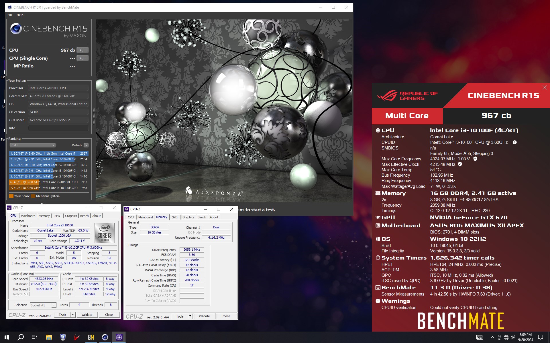This screenshot has height=343, width=550.
Task: Open the volume speaker tray icon
Action: [513, 337]
